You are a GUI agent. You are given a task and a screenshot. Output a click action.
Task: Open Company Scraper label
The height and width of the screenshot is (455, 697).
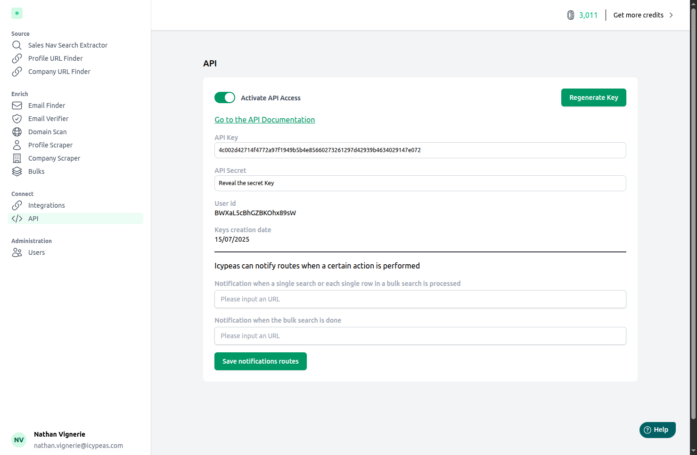pyautogui.click(x=54, y=158)
